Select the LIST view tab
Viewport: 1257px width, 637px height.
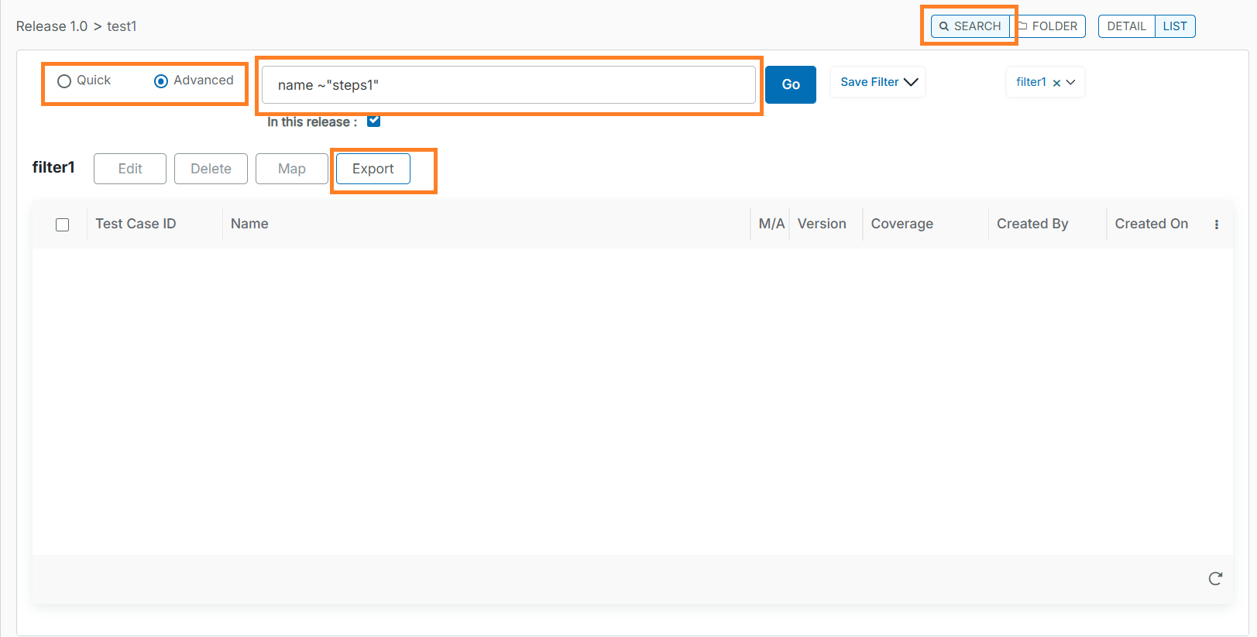click(x=1174, y=26)
